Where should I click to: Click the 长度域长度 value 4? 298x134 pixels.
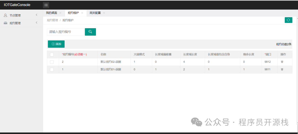(x=184, y=62)
